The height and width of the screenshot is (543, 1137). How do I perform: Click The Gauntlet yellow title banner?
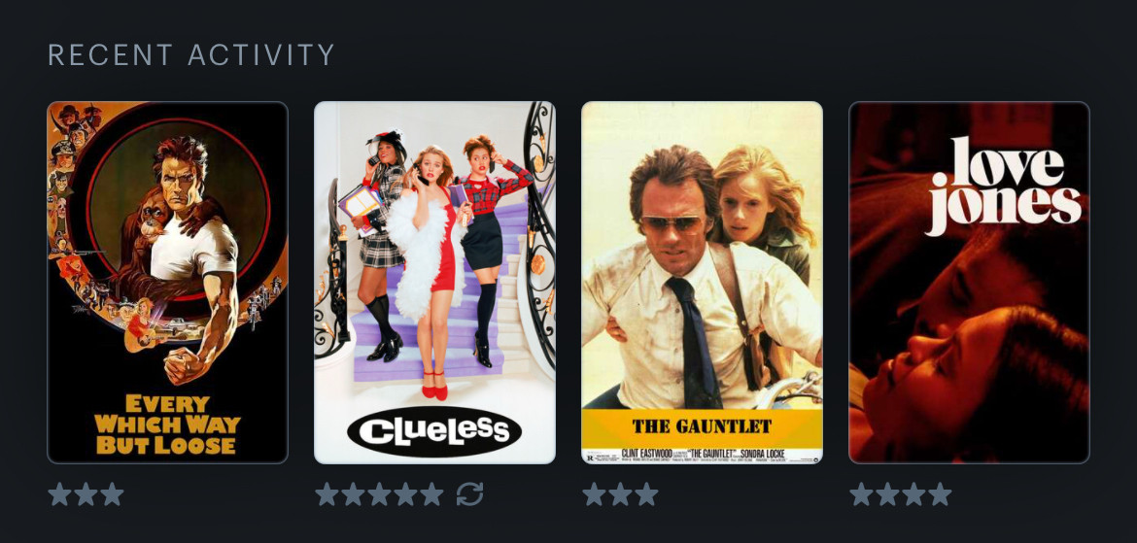(x=702, y=427)
